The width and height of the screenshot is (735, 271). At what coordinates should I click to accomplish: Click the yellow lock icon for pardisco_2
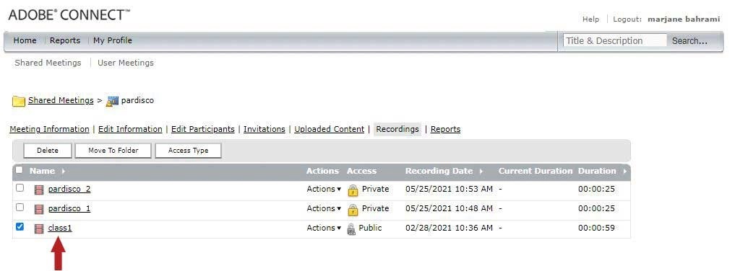tap(353, 190)
